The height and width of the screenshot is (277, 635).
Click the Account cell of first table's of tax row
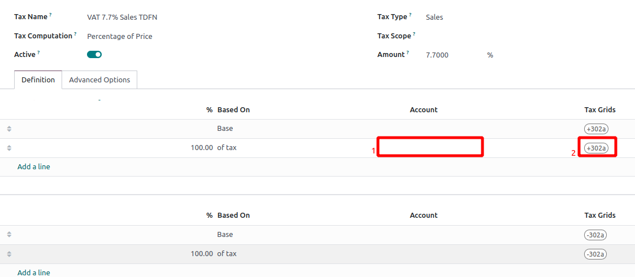click(430, 147)
